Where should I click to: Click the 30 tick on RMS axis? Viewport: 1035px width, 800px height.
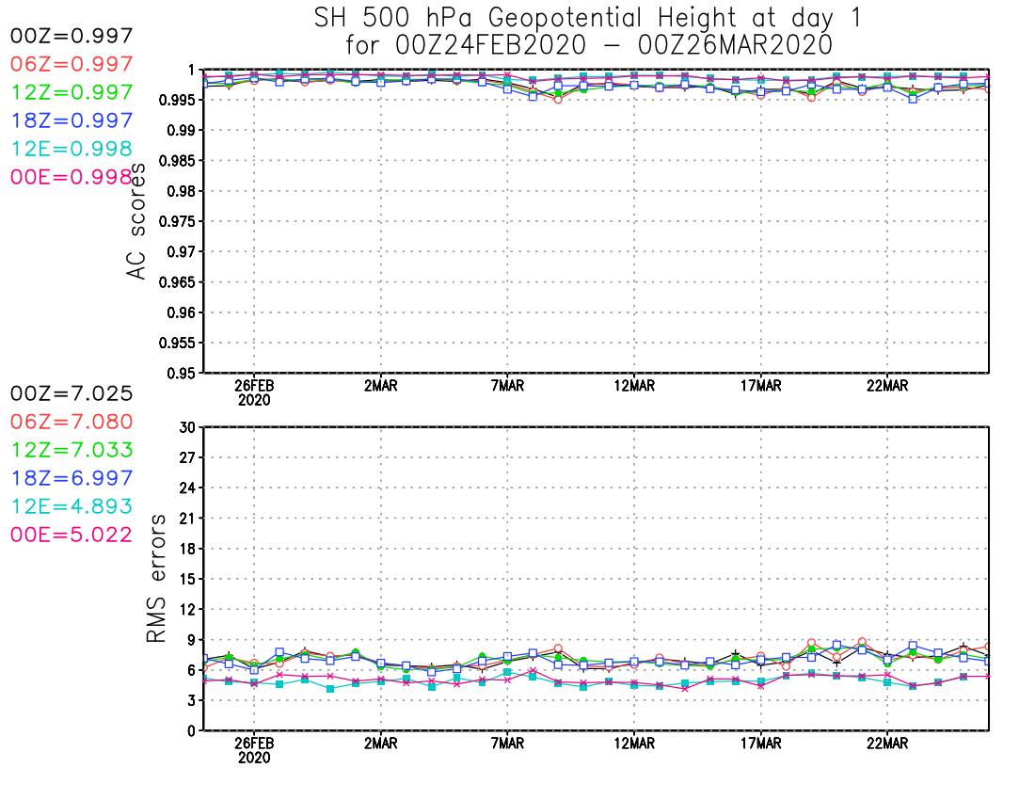point(187,427)
